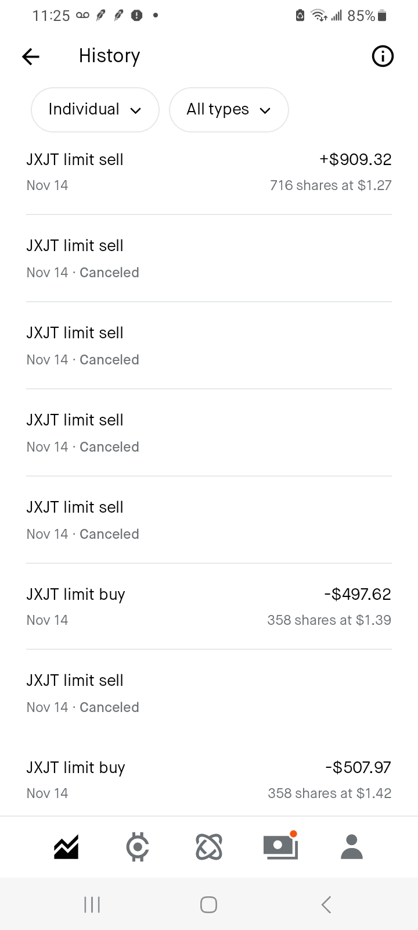Open second canceled JXJT limit sell order
Screen dimensions: 418x930
click(x=209, y=346)
